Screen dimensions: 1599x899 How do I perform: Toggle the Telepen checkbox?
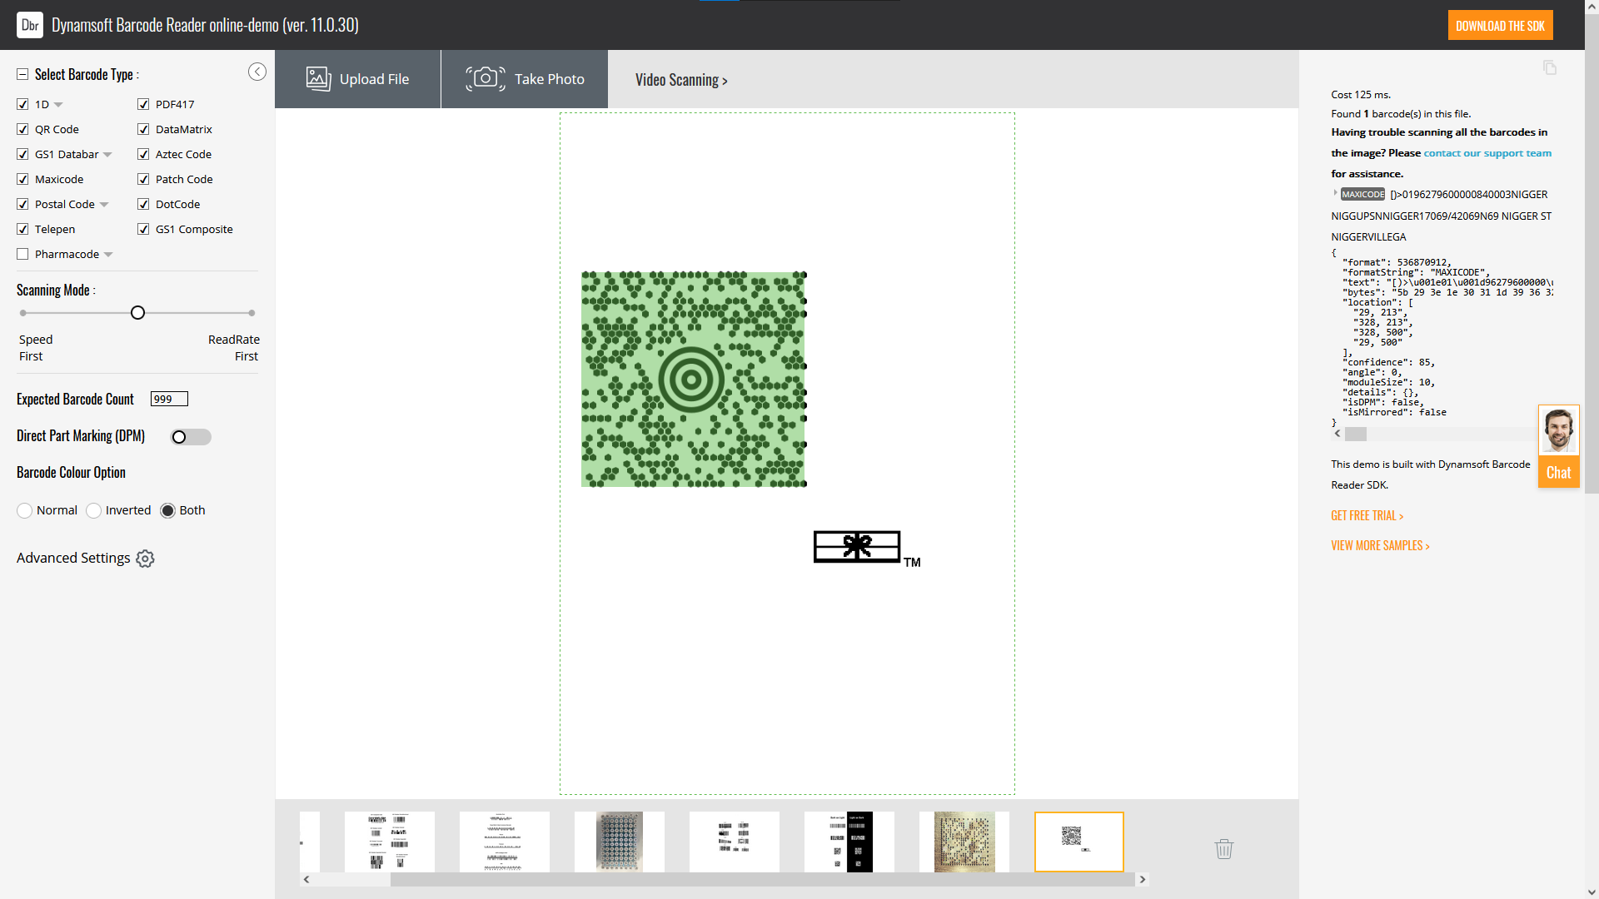tap(22, 229)
